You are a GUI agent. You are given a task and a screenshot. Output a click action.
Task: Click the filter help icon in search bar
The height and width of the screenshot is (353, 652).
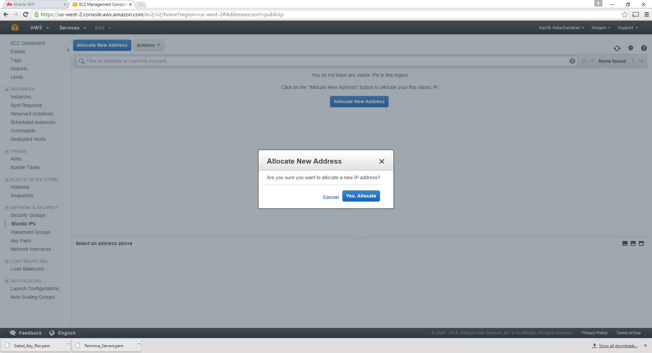click(x=572, y=61)
